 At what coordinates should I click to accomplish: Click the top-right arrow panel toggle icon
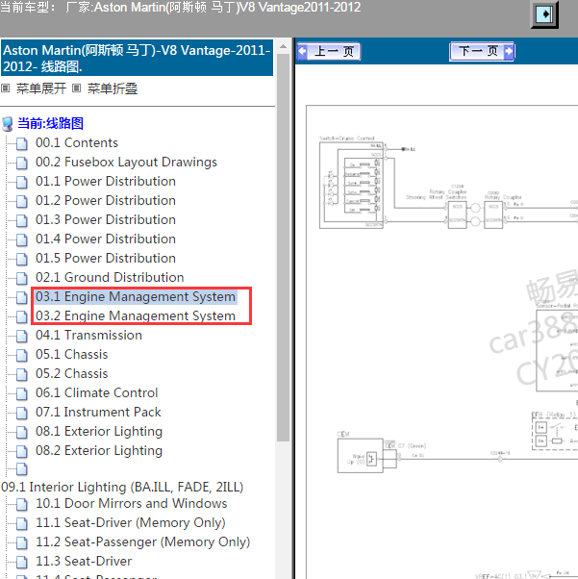pos(544,14)
